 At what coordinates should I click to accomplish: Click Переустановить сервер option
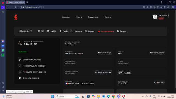pos(34,72)
